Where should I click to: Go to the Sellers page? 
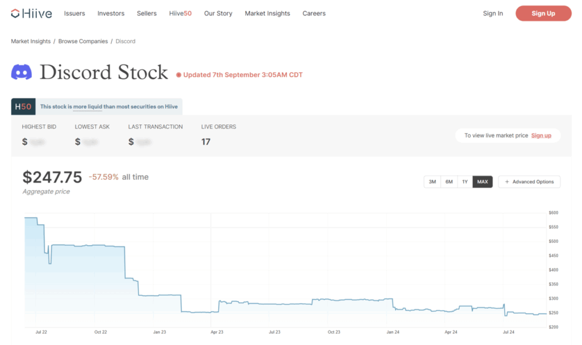[147, 14]
